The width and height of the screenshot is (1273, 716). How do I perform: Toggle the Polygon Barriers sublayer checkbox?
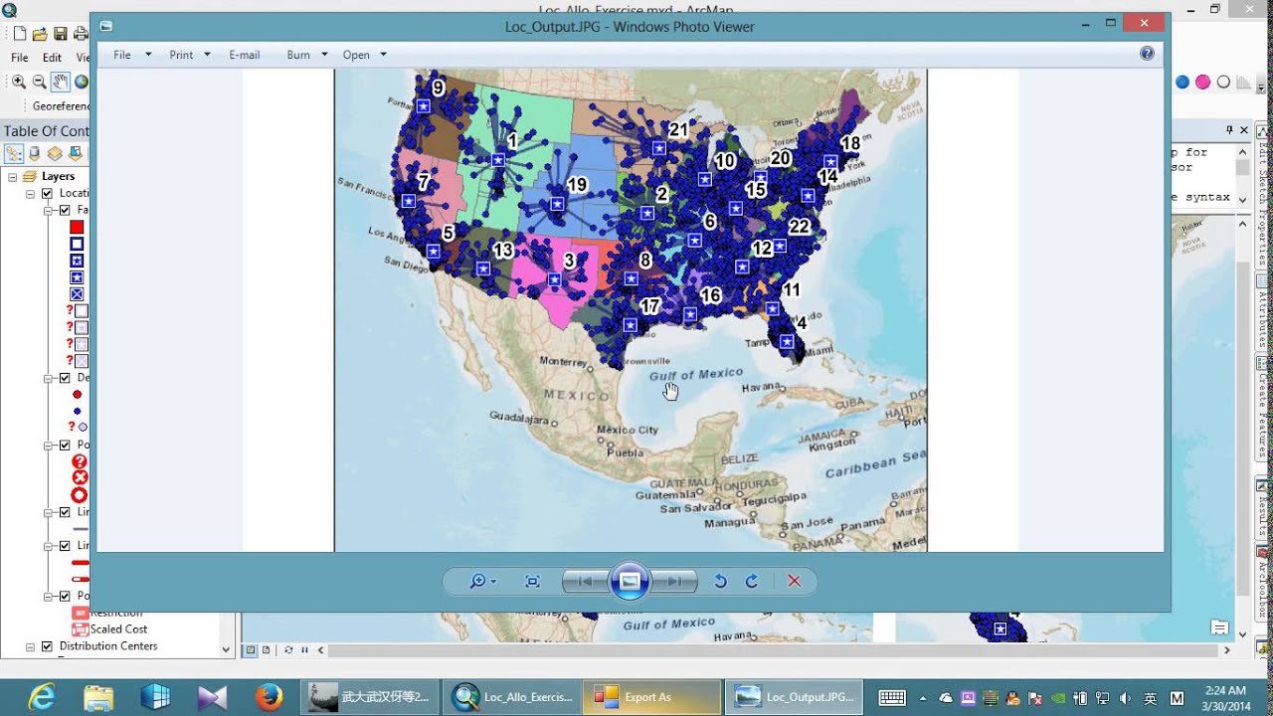65,596
